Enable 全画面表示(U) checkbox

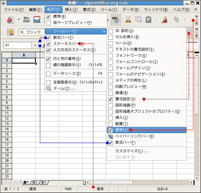point(48,83)
